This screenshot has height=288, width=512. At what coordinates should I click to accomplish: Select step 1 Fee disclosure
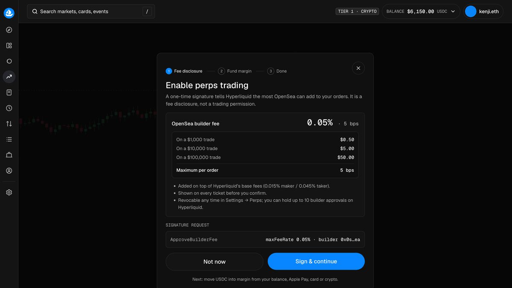pos(184,71)
